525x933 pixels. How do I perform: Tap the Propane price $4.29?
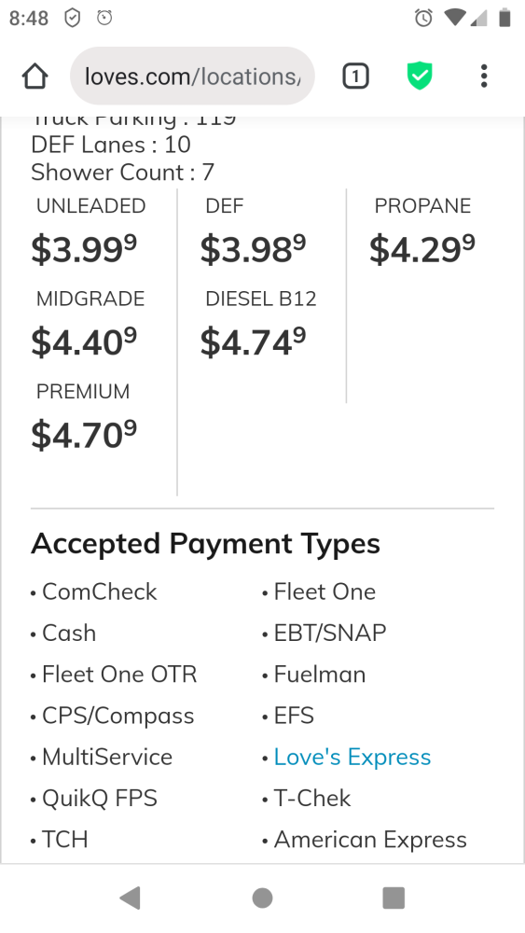[x=422, y=249]
